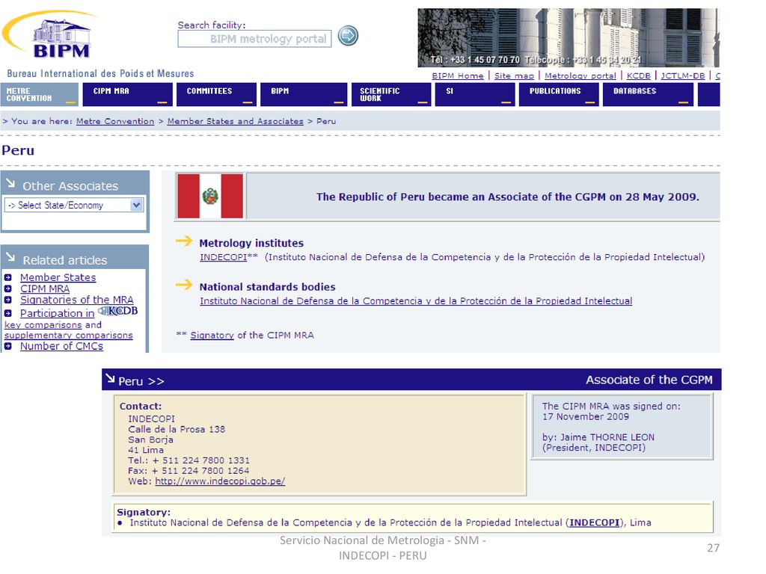
Task: Open the Scientific Work menu
Action: (391, 94)
